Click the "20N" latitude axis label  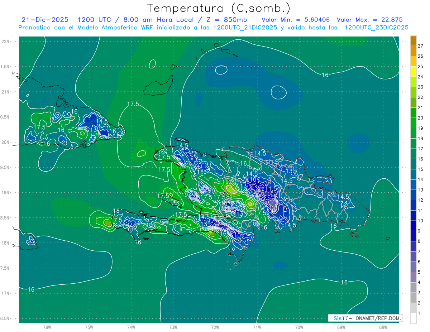pyautogui.click(x=6, y=142)
